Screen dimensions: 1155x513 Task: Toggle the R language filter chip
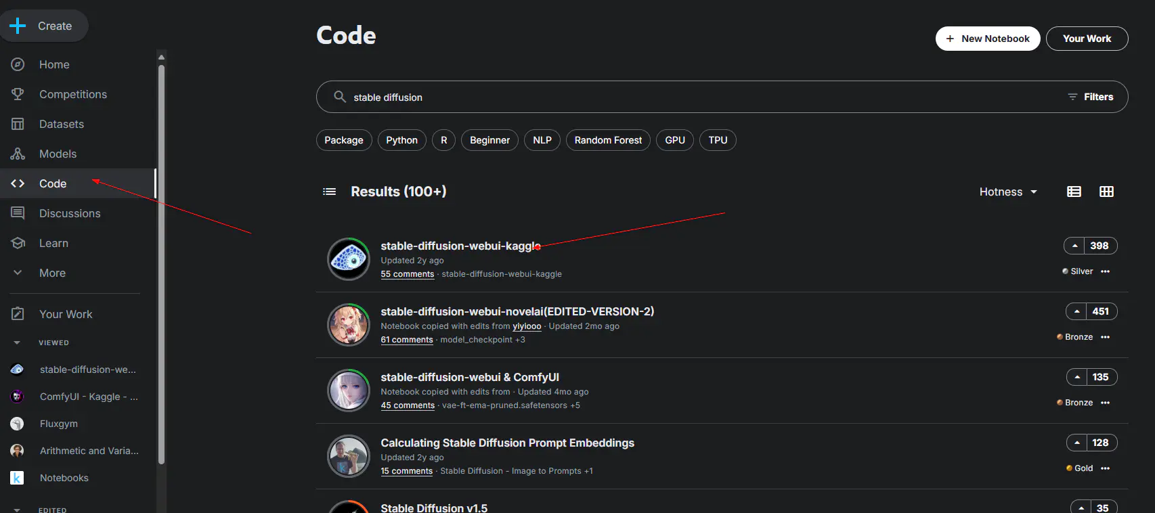tap(443, 140)
